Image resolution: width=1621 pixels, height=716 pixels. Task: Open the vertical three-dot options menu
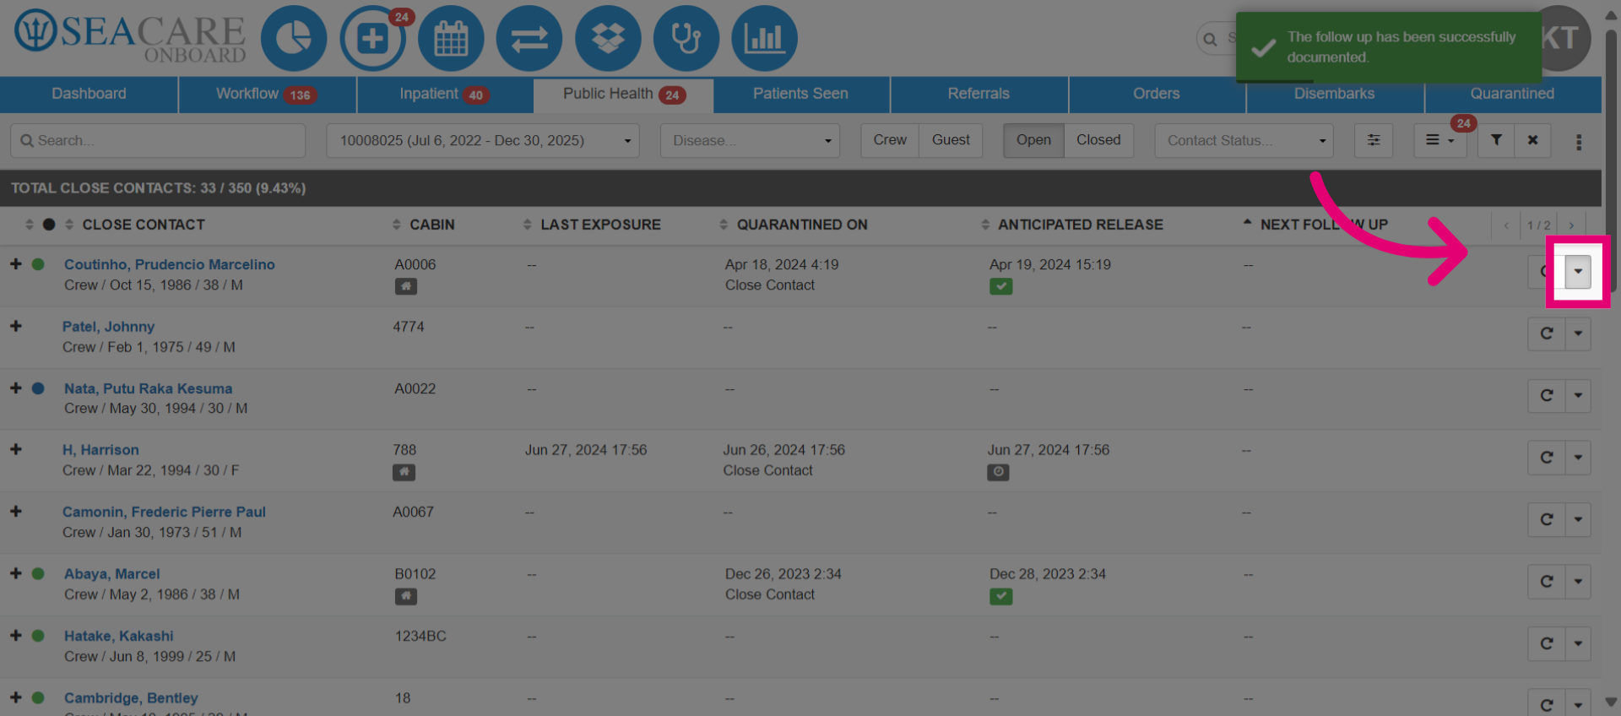[x=1579, y=142]
